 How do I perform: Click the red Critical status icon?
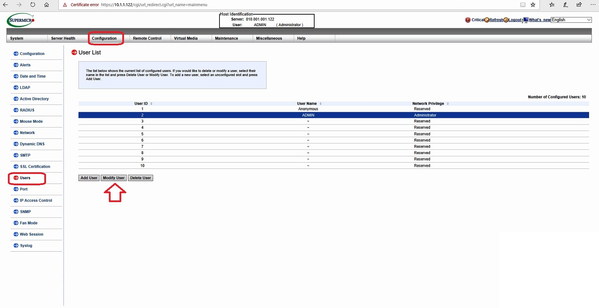click(x=468, y=20)
